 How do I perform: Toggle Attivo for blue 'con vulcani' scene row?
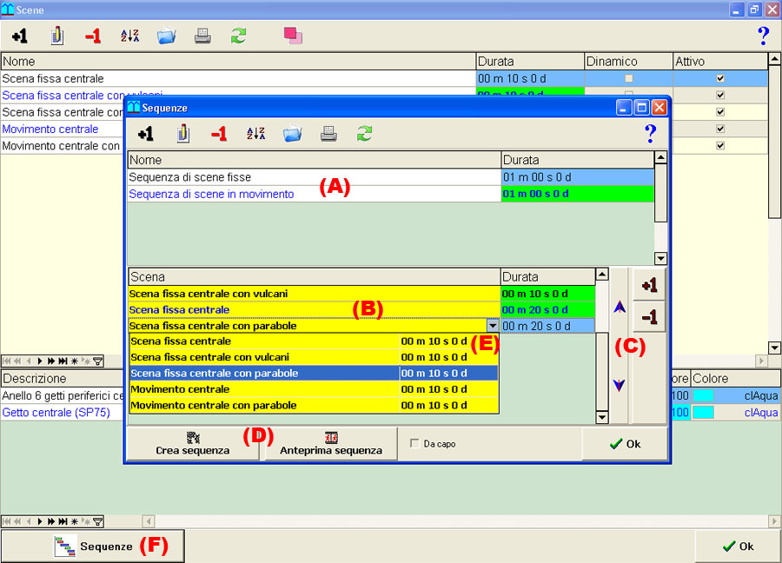point(720,96)
